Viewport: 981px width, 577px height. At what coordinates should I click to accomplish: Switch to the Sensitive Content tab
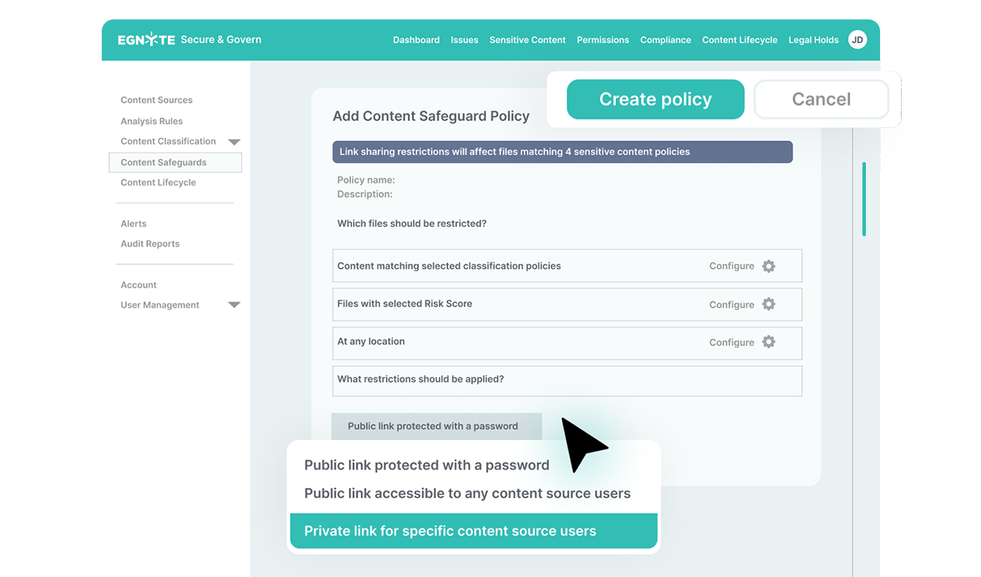(527, 40)
